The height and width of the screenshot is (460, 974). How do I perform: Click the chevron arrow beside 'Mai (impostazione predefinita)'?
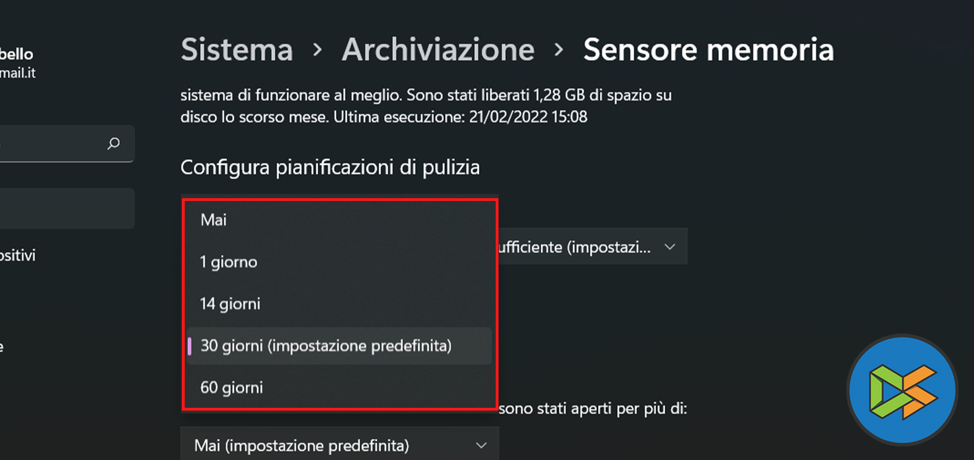click(481, 445)
